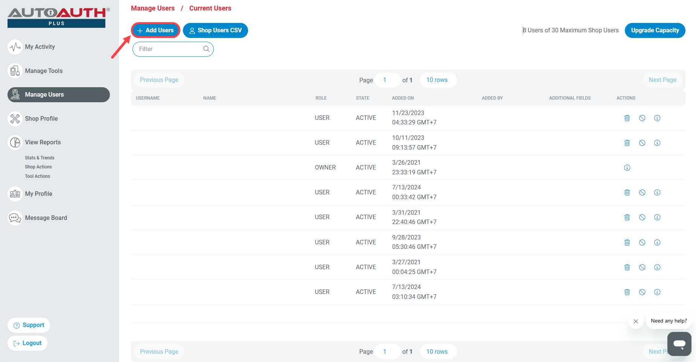The image size is (696, 362).
Task: Download the Shop Users CSV
Action: point(215,30)
